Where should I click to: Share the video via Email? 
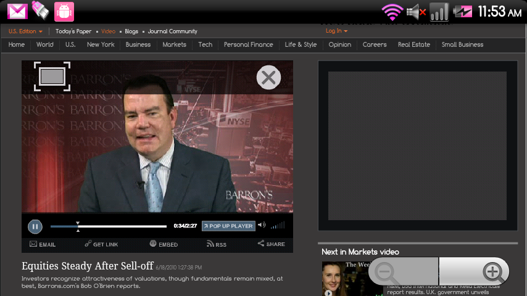pos(43,244)
